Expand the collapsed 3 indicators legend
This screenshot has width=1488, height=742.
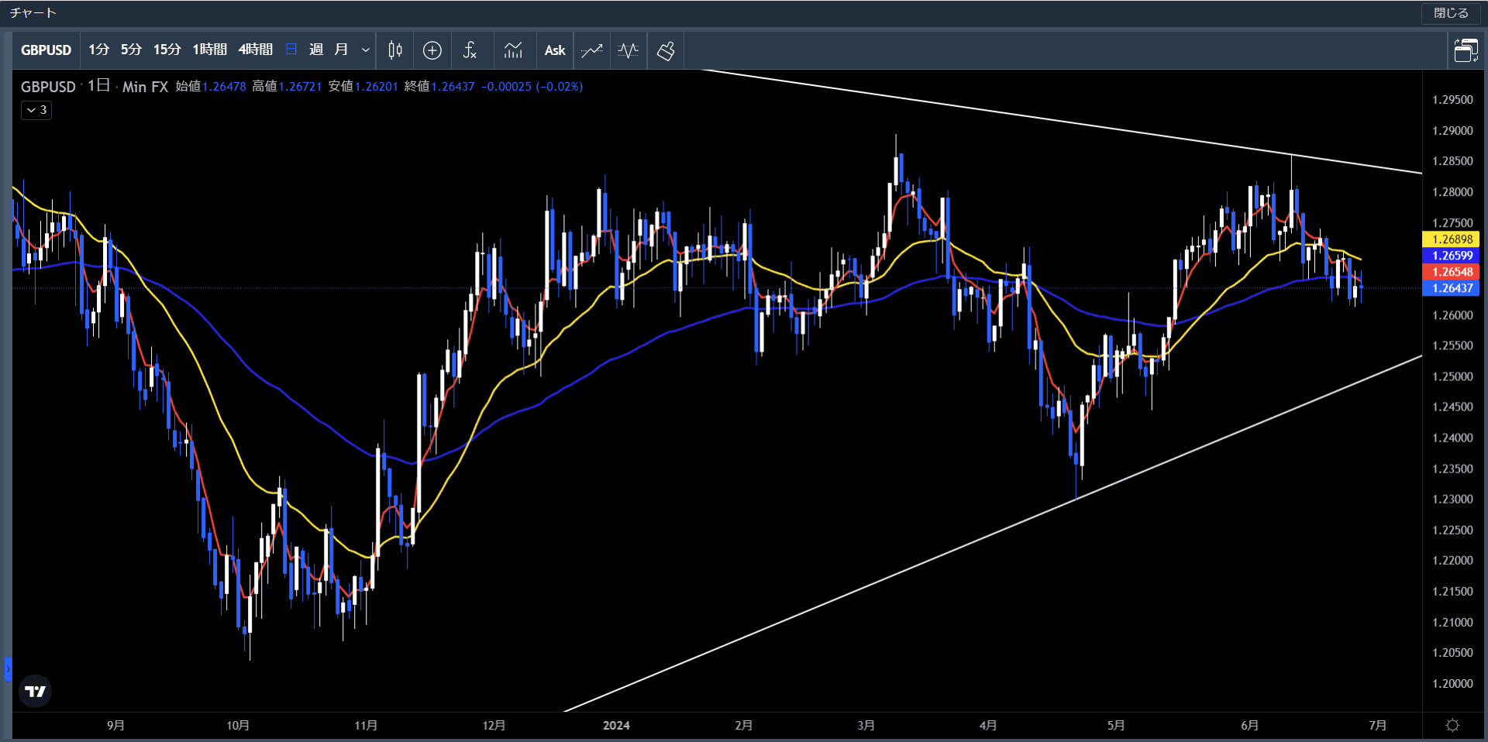point(36,110)
